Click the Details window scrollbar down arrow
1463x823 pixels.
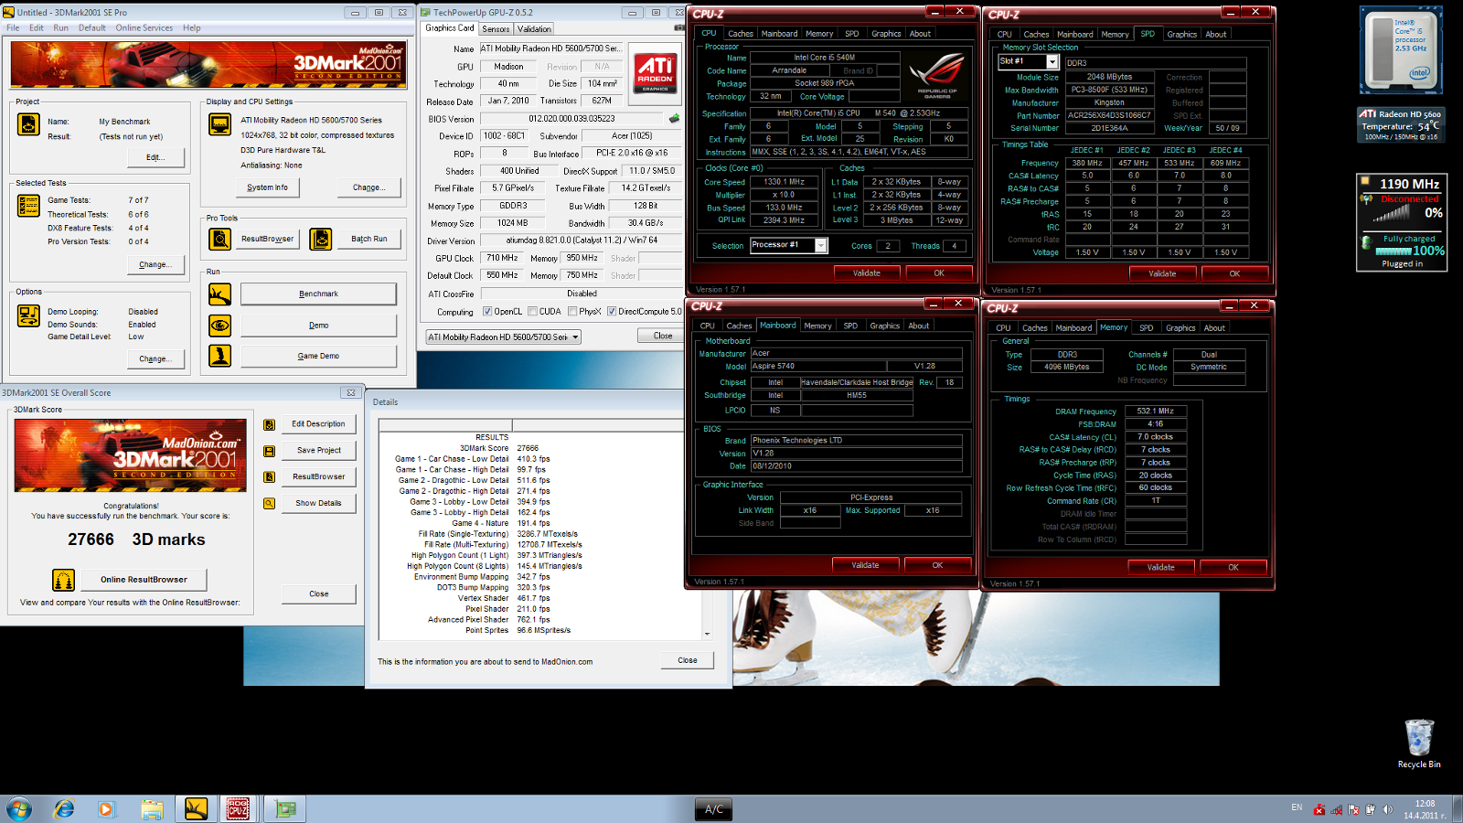tap(707, 633)
